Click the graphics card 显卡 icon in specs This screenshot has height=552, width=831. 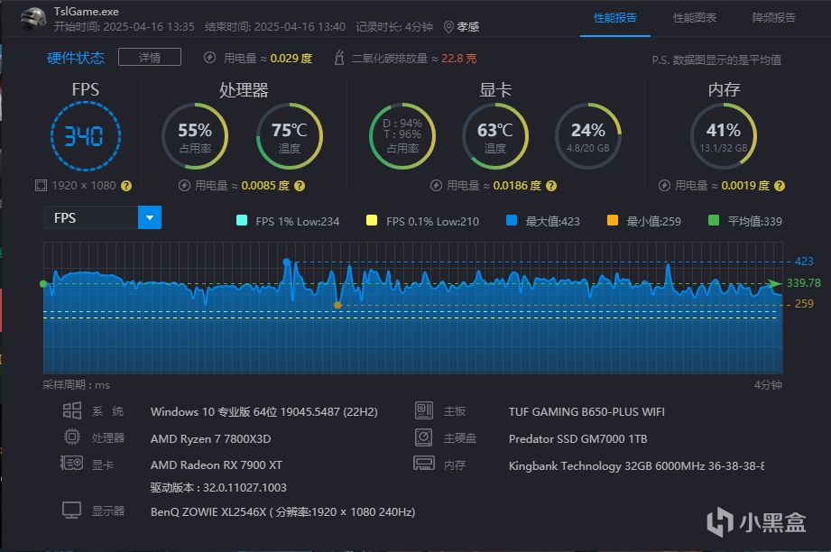pyautogui.click(x=71, y=464)
